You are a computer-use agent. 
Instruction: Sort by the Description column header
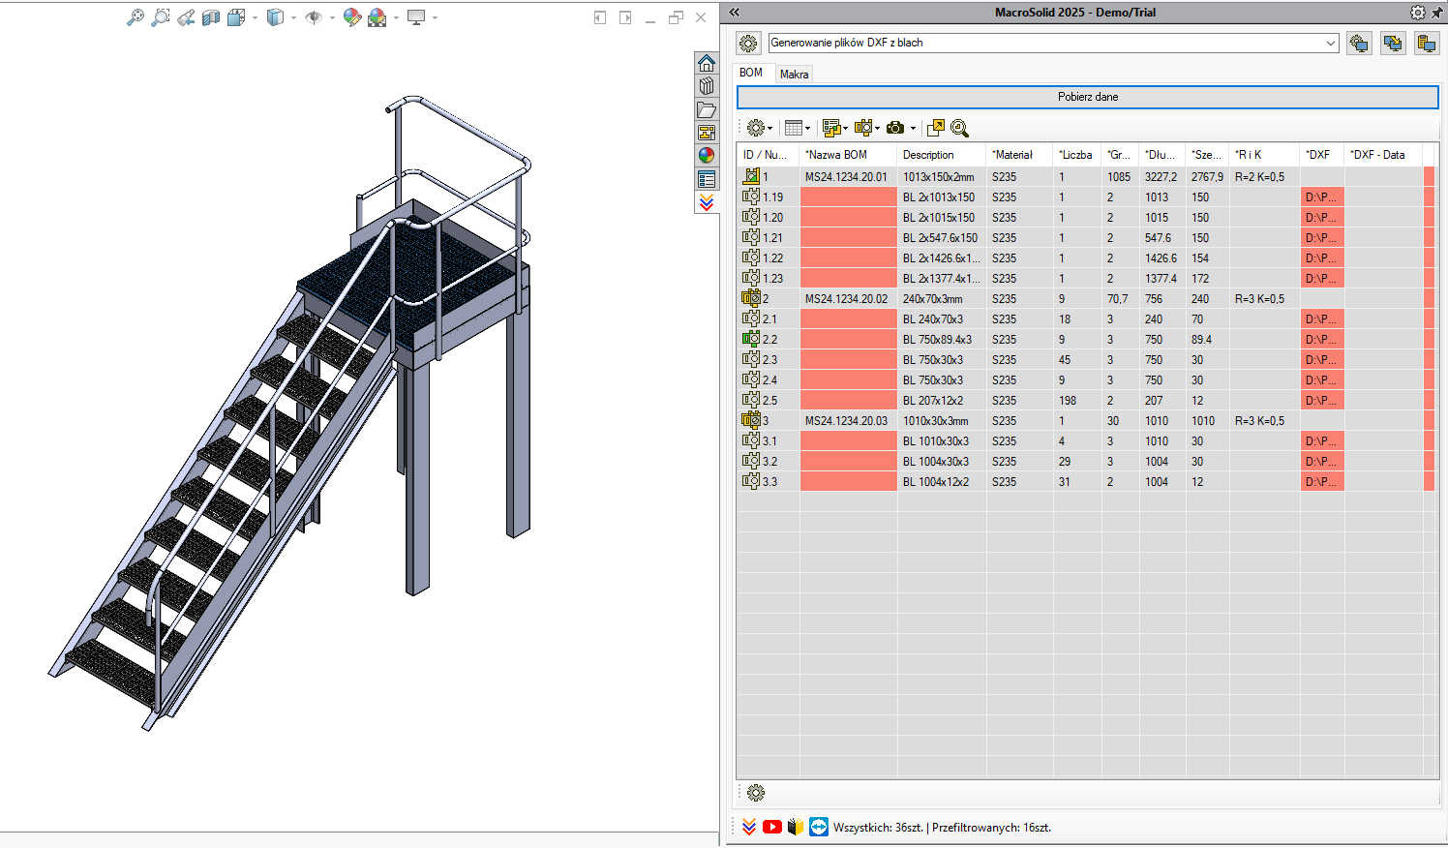pos(942,155)
